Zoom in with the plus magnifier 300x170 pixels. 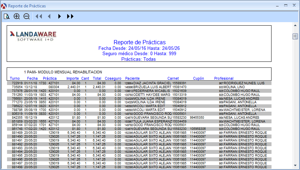17,17
